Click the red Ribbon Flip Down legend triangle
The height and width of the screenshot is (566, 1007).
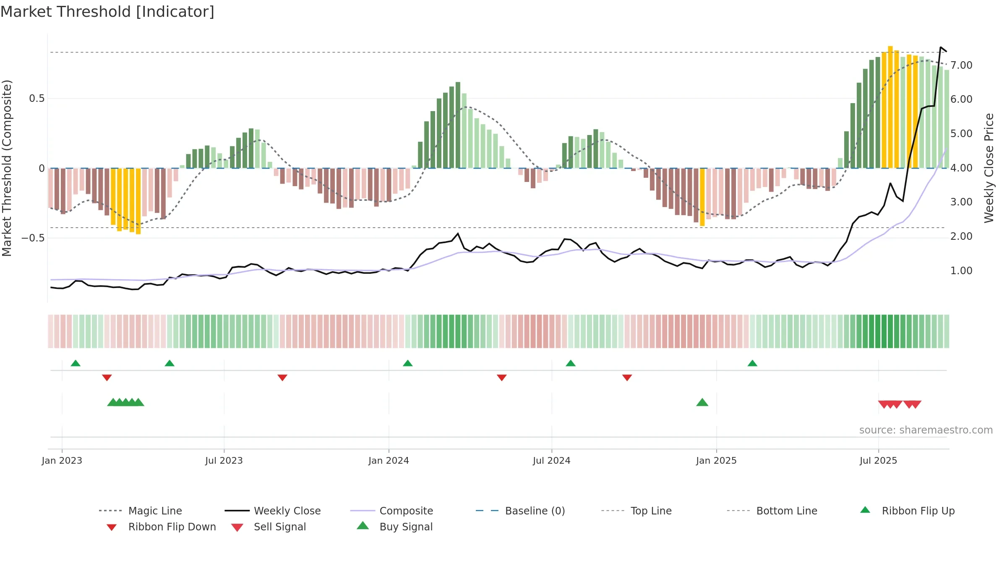[111, 527]
